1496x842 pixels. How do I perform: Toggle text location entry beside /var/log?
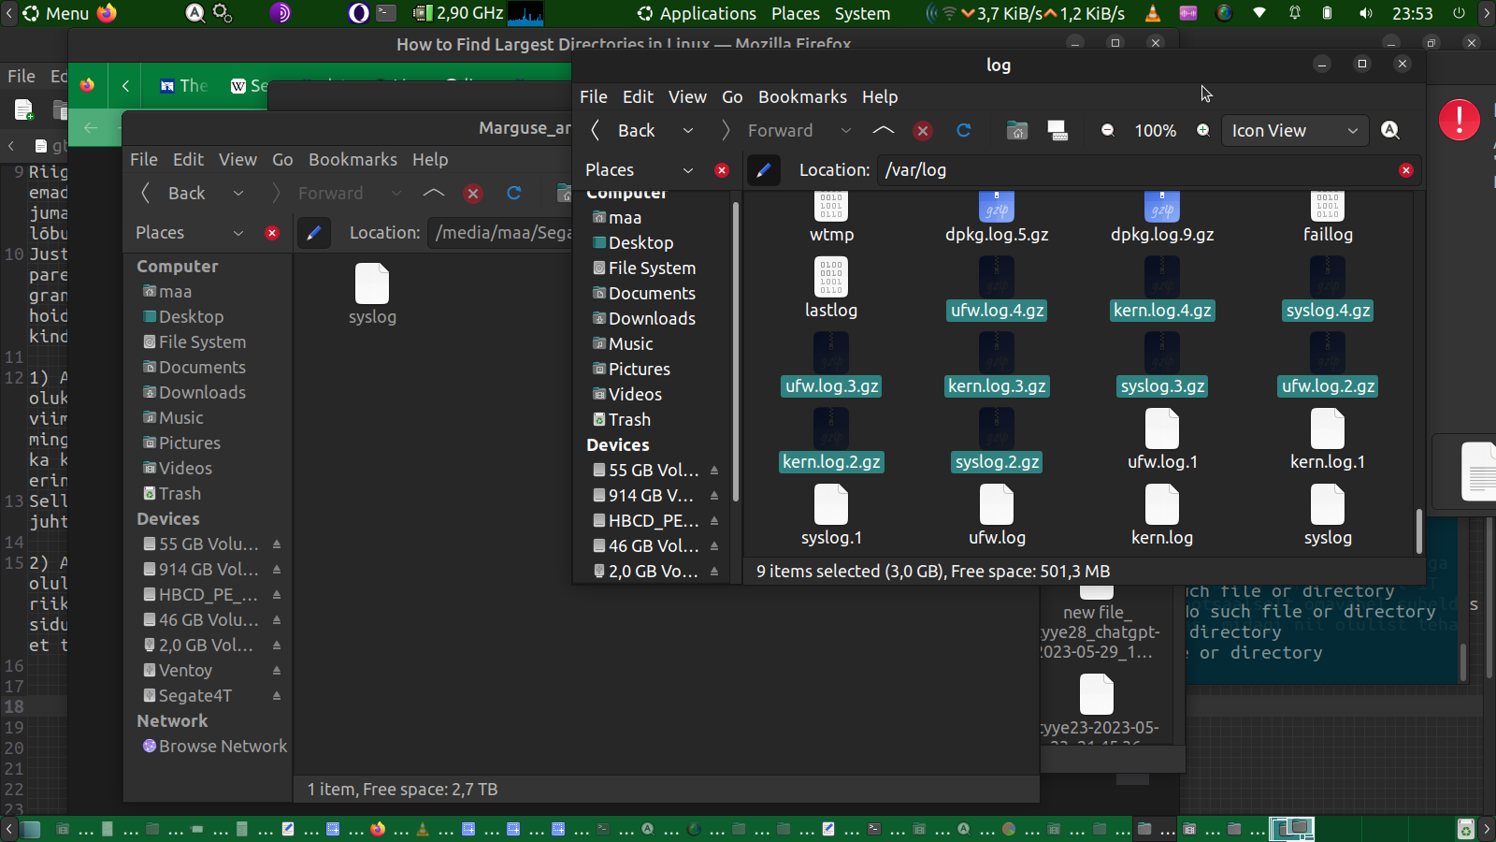tap(763, 170)
